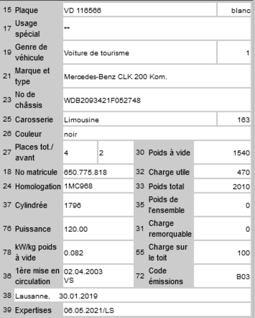This screenshot has width=255, height=318.
Task: Select the No matricule field 650.775.818
Action: point(98,172)
